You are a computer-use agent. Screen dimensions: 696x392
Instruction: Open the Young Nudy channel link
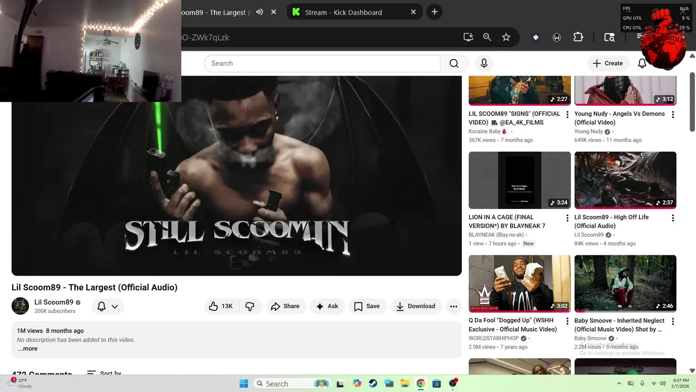588,131
